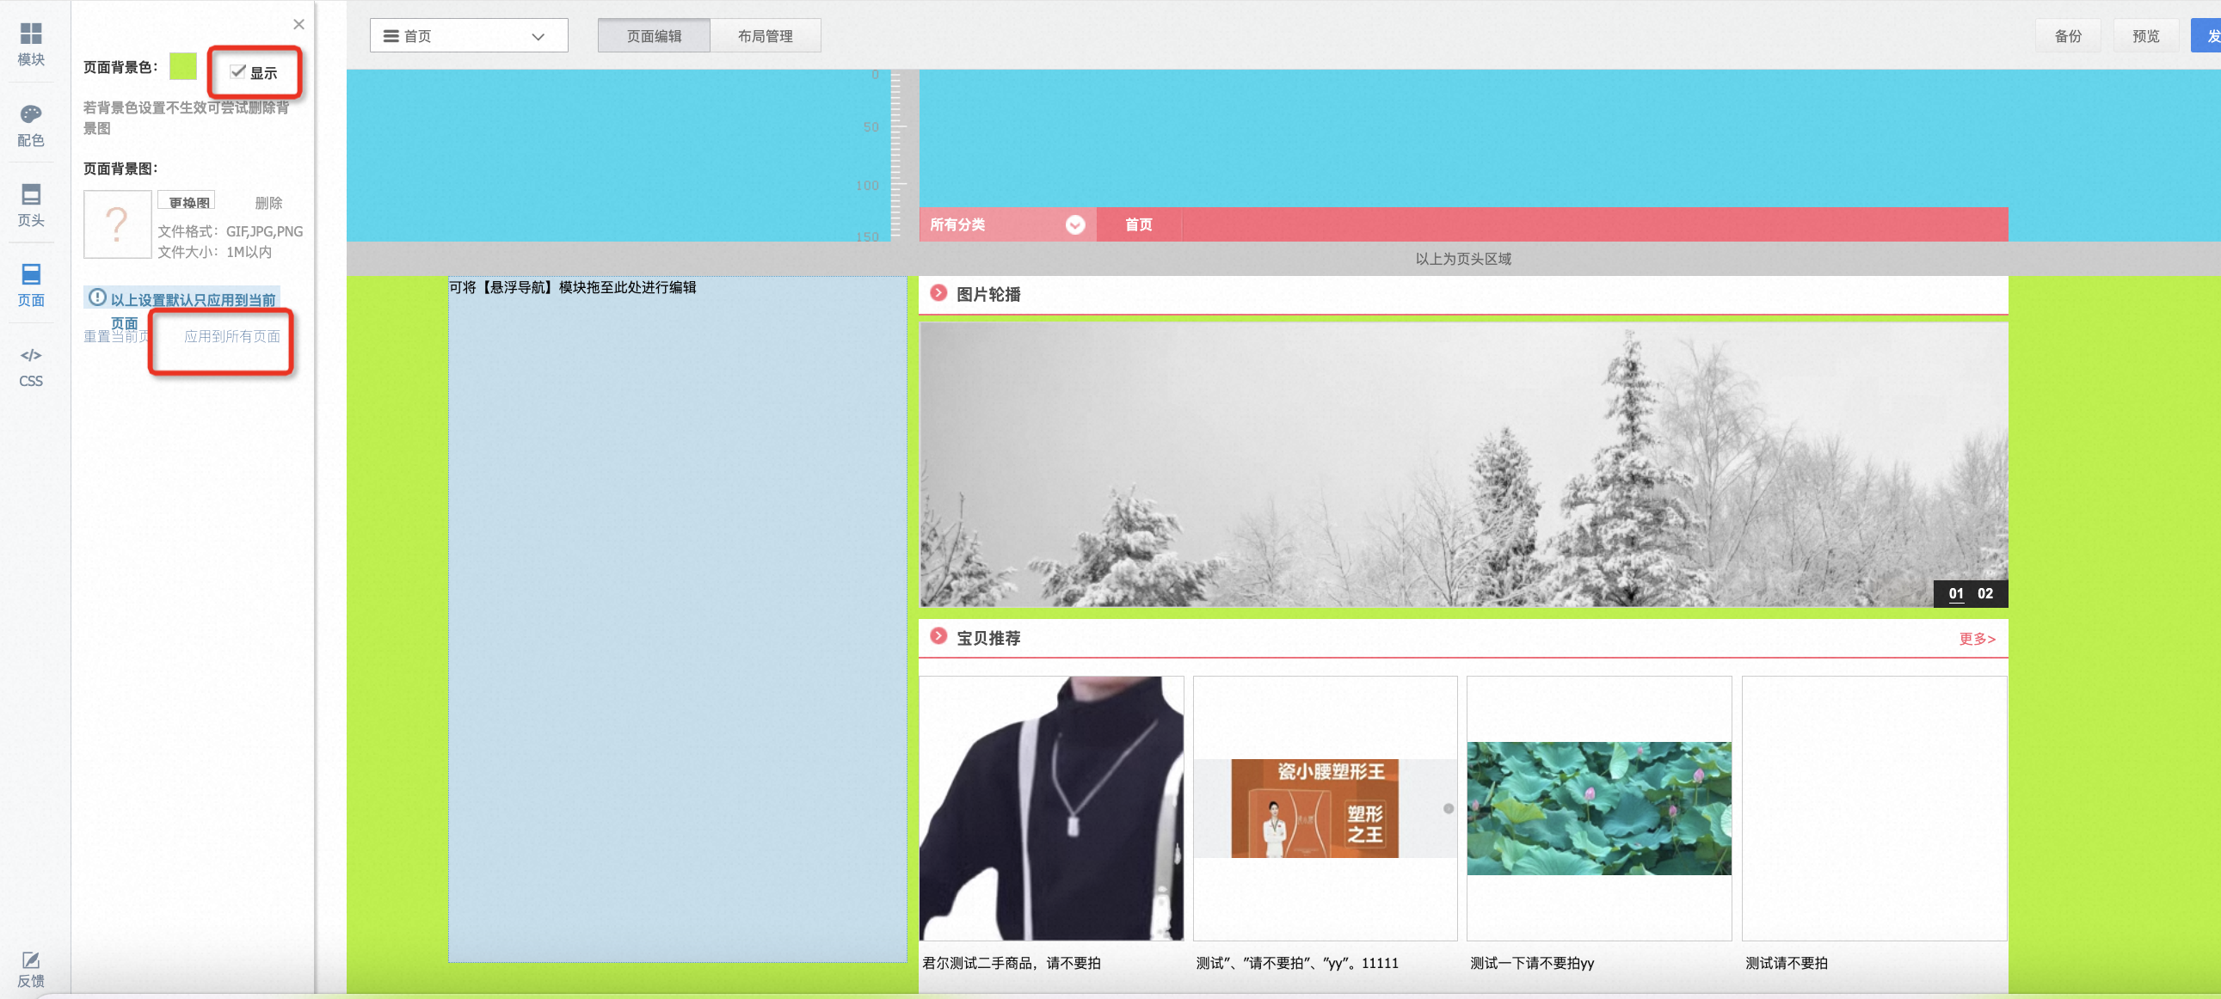
Task: Open the 更多> link in 宝贝推荐
Action: click(x=1976, y=638)
